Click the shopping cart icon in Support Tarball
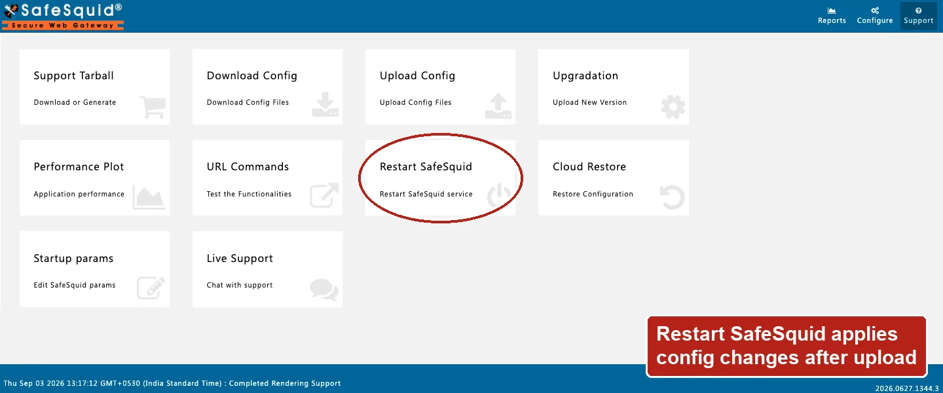This screenshot has height=393, width=943. pos(152,106)
